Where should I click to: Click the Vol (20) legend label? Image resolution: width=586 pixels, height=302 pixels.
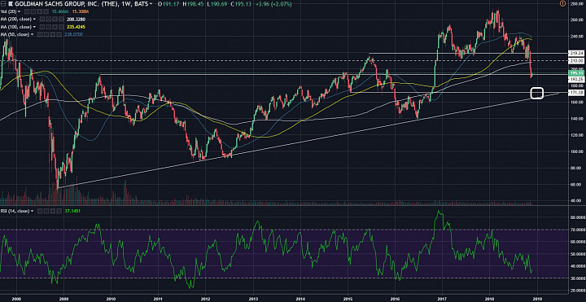[8, 11]
